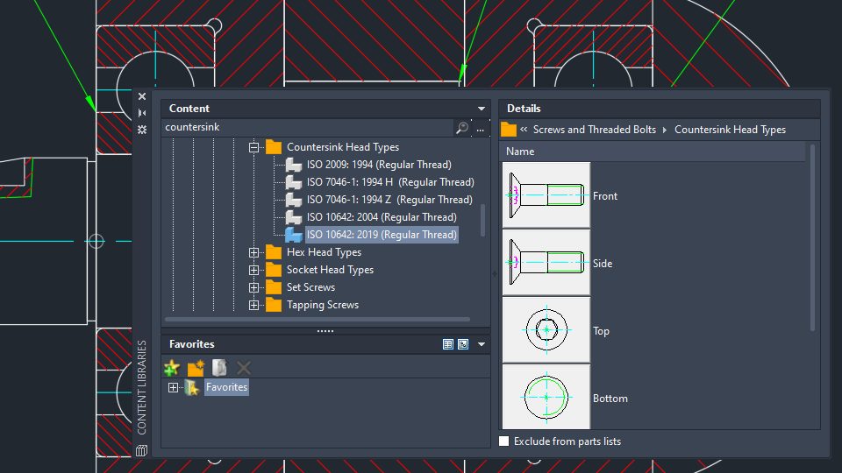The height and width of the screenshot is (473, 842).
Task: Expand the Hex Head Types folder
Action: [254, 252]
